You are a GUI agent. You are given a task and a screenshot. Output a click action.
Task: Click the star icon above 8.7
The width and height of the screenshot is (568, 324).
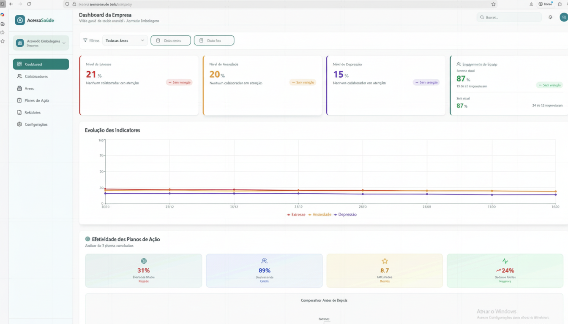(x=385, y=261)
